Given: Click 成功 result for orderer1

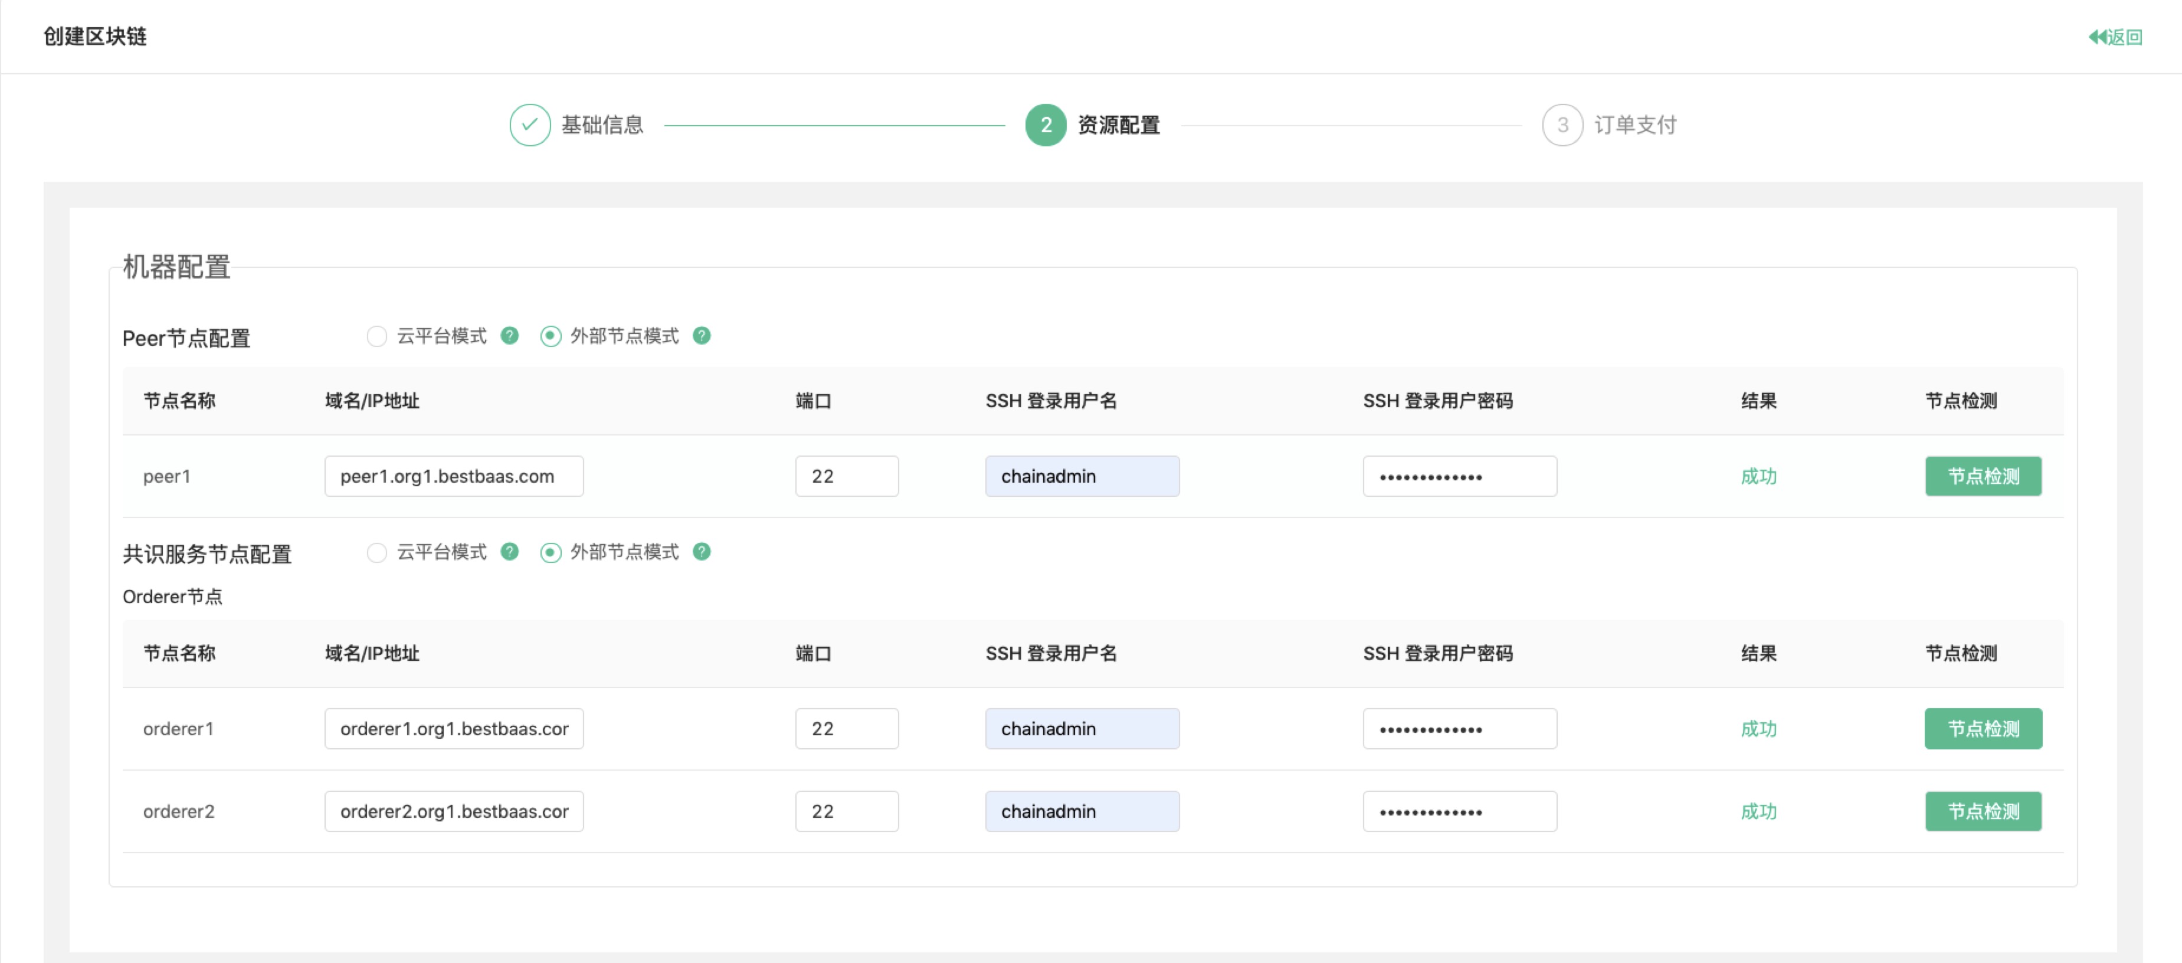Looking at the screenshot, I should [1758, 728].
